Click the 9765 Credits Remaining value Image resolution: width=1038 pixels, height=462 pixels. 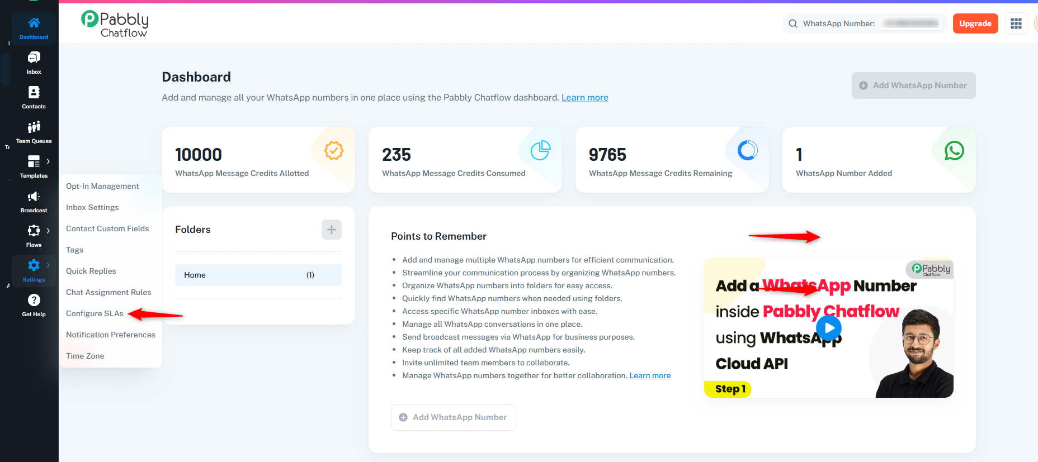pyautogui.click(x=607, y=154)
